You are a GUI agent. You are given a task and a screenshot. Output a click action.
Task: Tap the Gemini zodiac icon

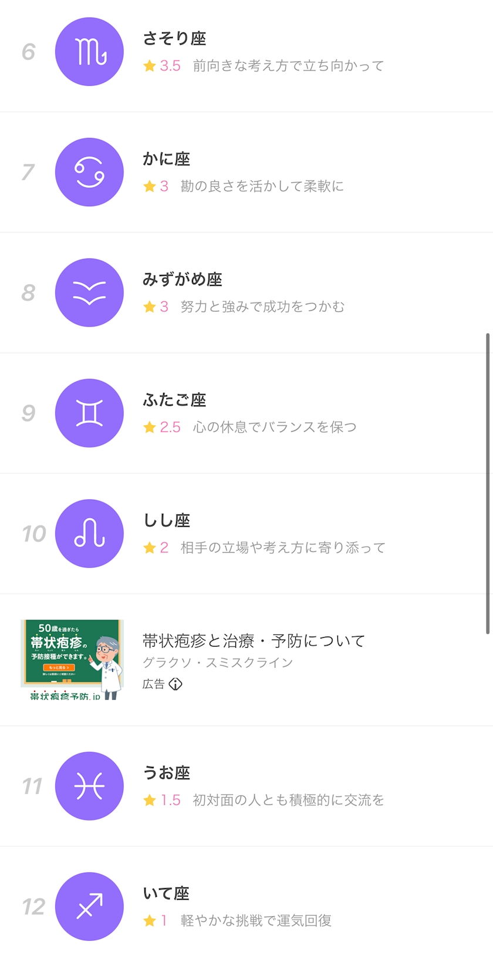tap(89, 413)
